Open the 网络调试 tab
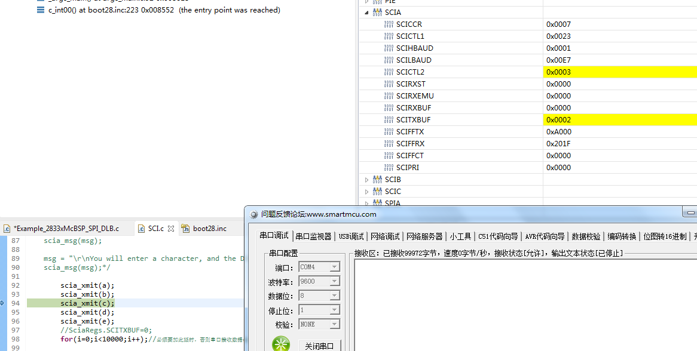Image resolution: width=697 pixels, height=351 pixels. coord(385,236)
